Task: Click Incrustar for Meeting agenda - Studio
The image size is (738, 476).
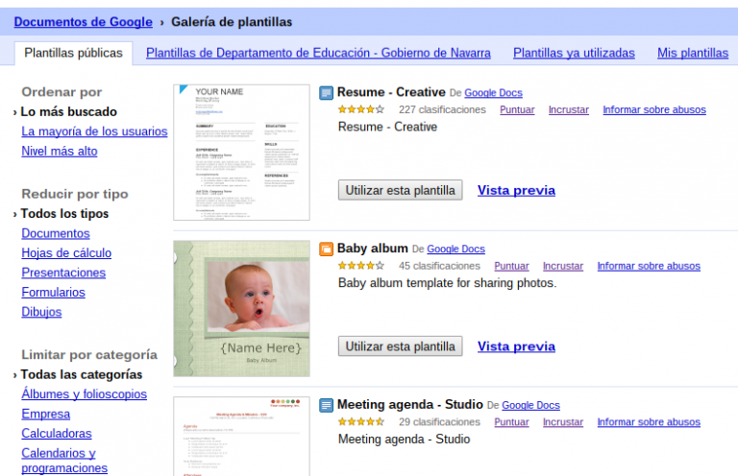Action: (x=563, y=422)
